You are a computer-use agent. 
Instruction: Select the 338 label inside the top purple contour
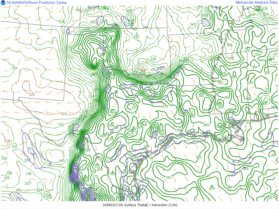131,20
